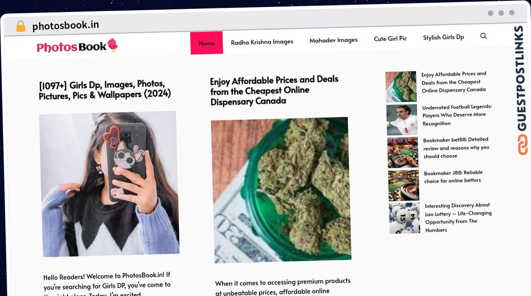Read Underrated Football Legends sidebar post
Screen dimensions: 531x296
[457, 115]
